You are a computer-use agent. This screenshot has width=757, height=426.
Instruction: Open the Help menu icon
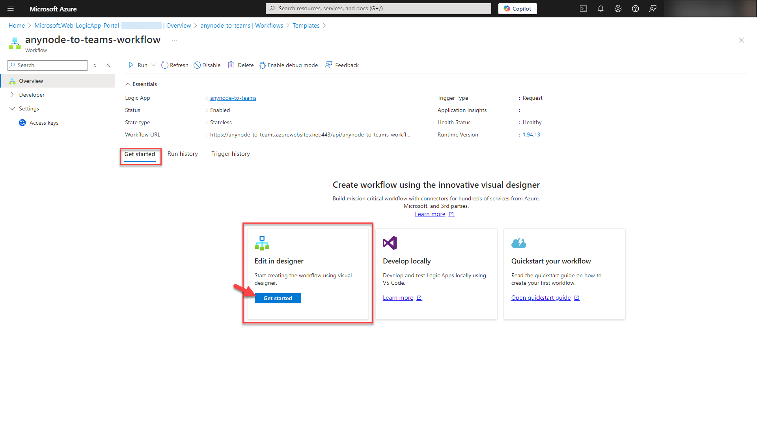(635, 8)
